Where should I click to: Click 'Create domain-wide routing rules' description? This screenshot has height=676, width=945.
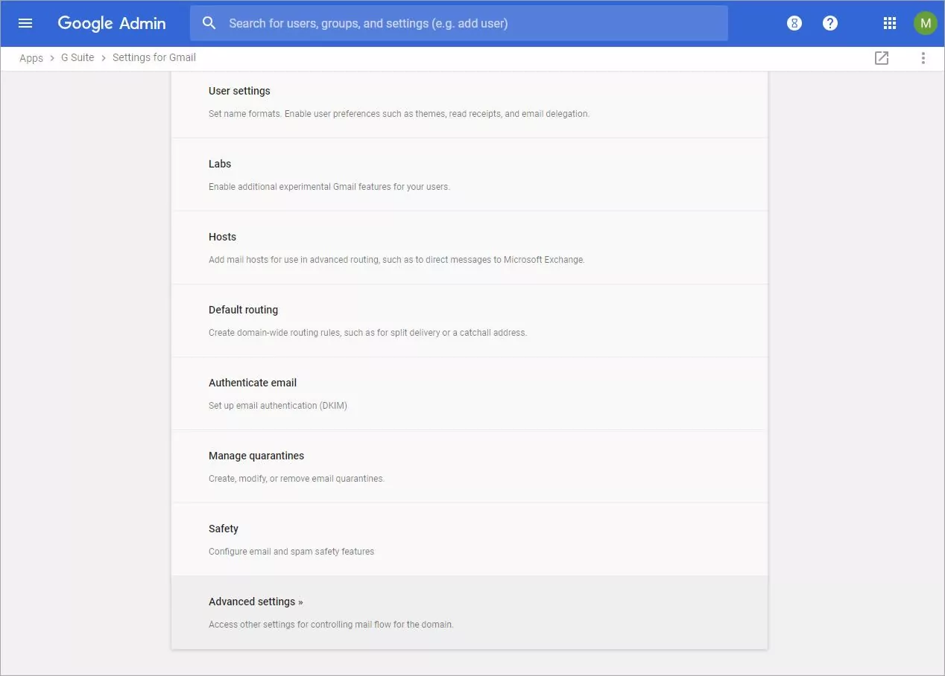pyautogui.click(x=367, y=333)
